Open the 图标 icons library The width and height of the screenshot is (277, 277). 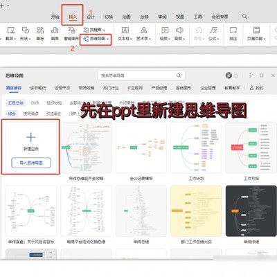click(x=40, y=34)
